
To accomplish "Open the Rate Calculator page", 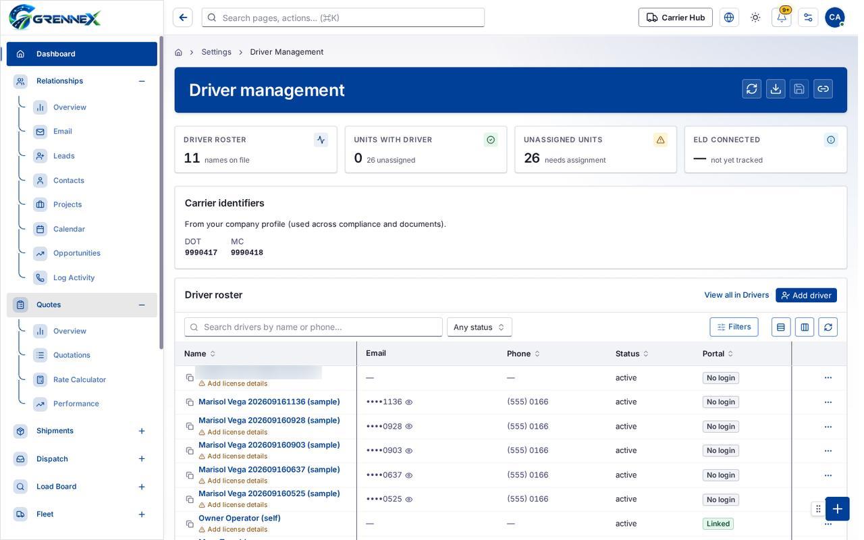I will click(x=80, y=380).
